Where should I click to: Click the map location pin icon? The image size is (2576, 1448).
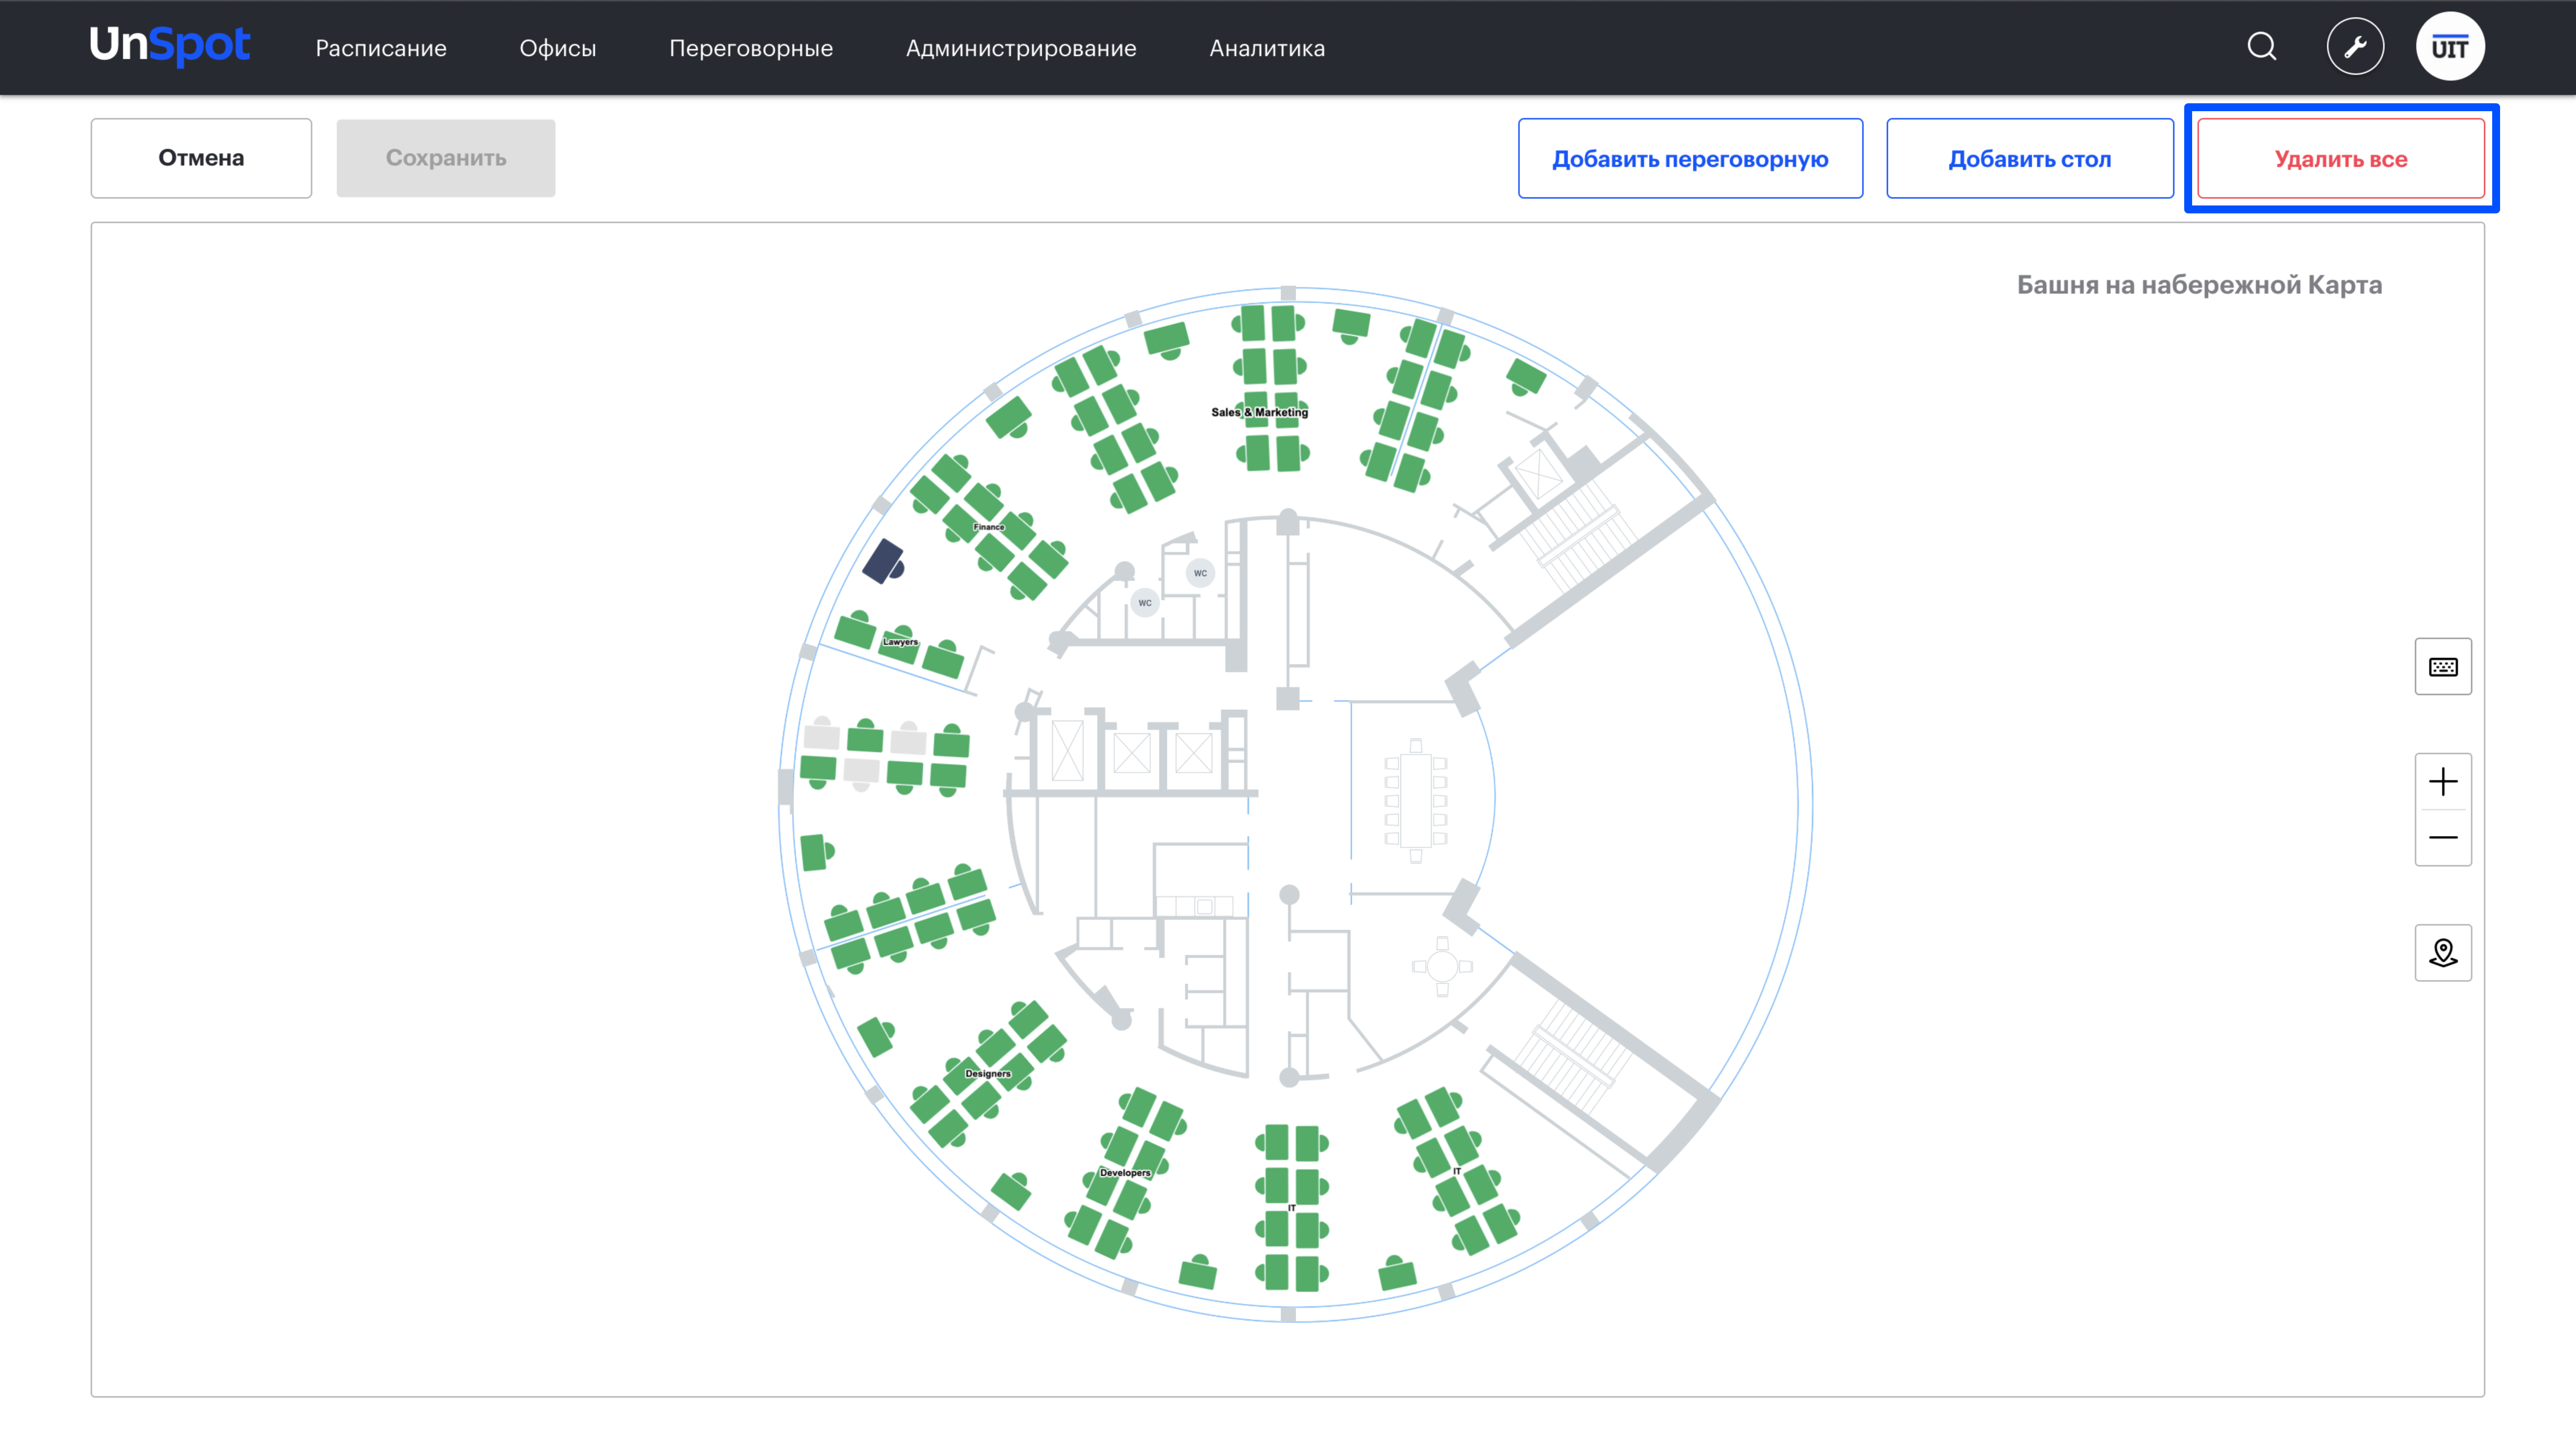pyautogui.click(x=2443, y=952)
